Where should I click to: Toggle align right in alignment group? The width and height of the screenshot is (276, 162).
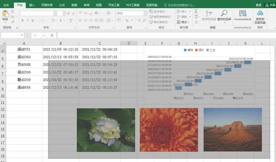[91, 21]
